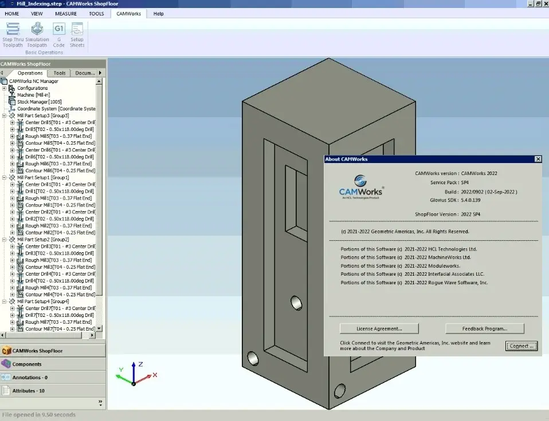The height and width of the screenshot is (421, 549).
Task: Show more panel tabs with right arrow
Action: [x=100, y=73]
